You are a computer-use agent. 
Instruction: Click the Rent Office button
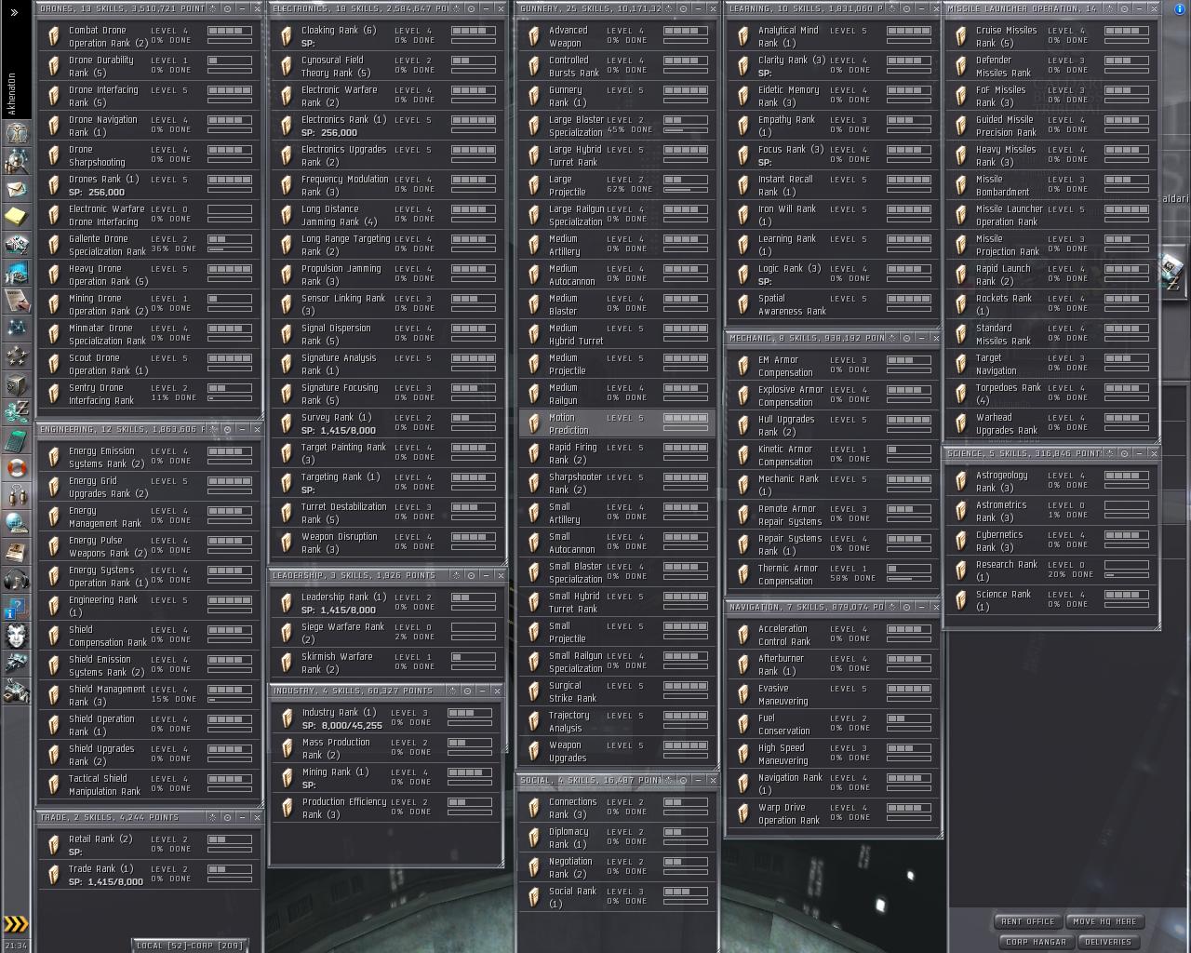[1028, 921]
